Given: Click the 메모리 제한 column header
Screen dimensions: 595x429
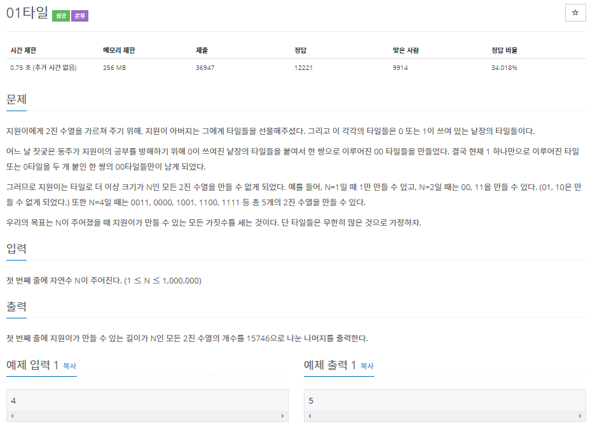Looking at the screenshot, I should click(119, 50).
